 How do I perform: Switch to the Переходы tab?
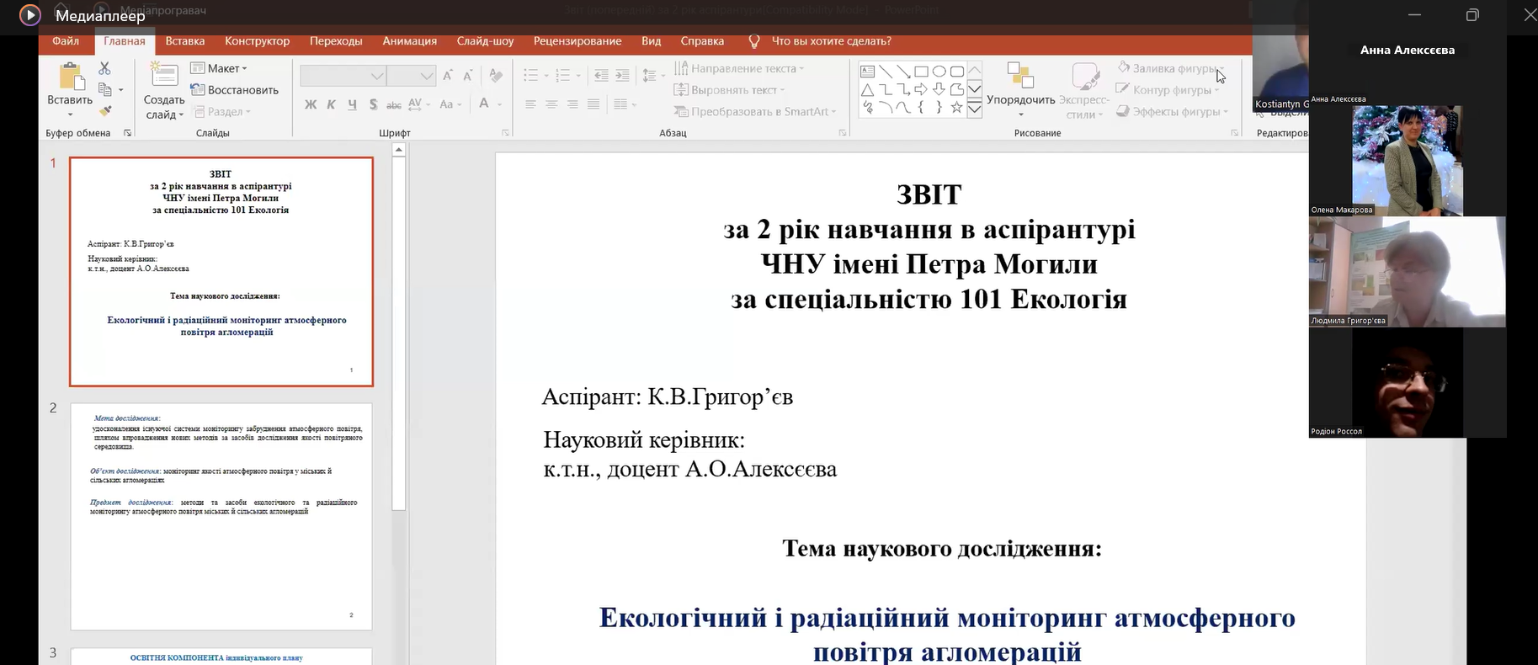pos(336,41)
